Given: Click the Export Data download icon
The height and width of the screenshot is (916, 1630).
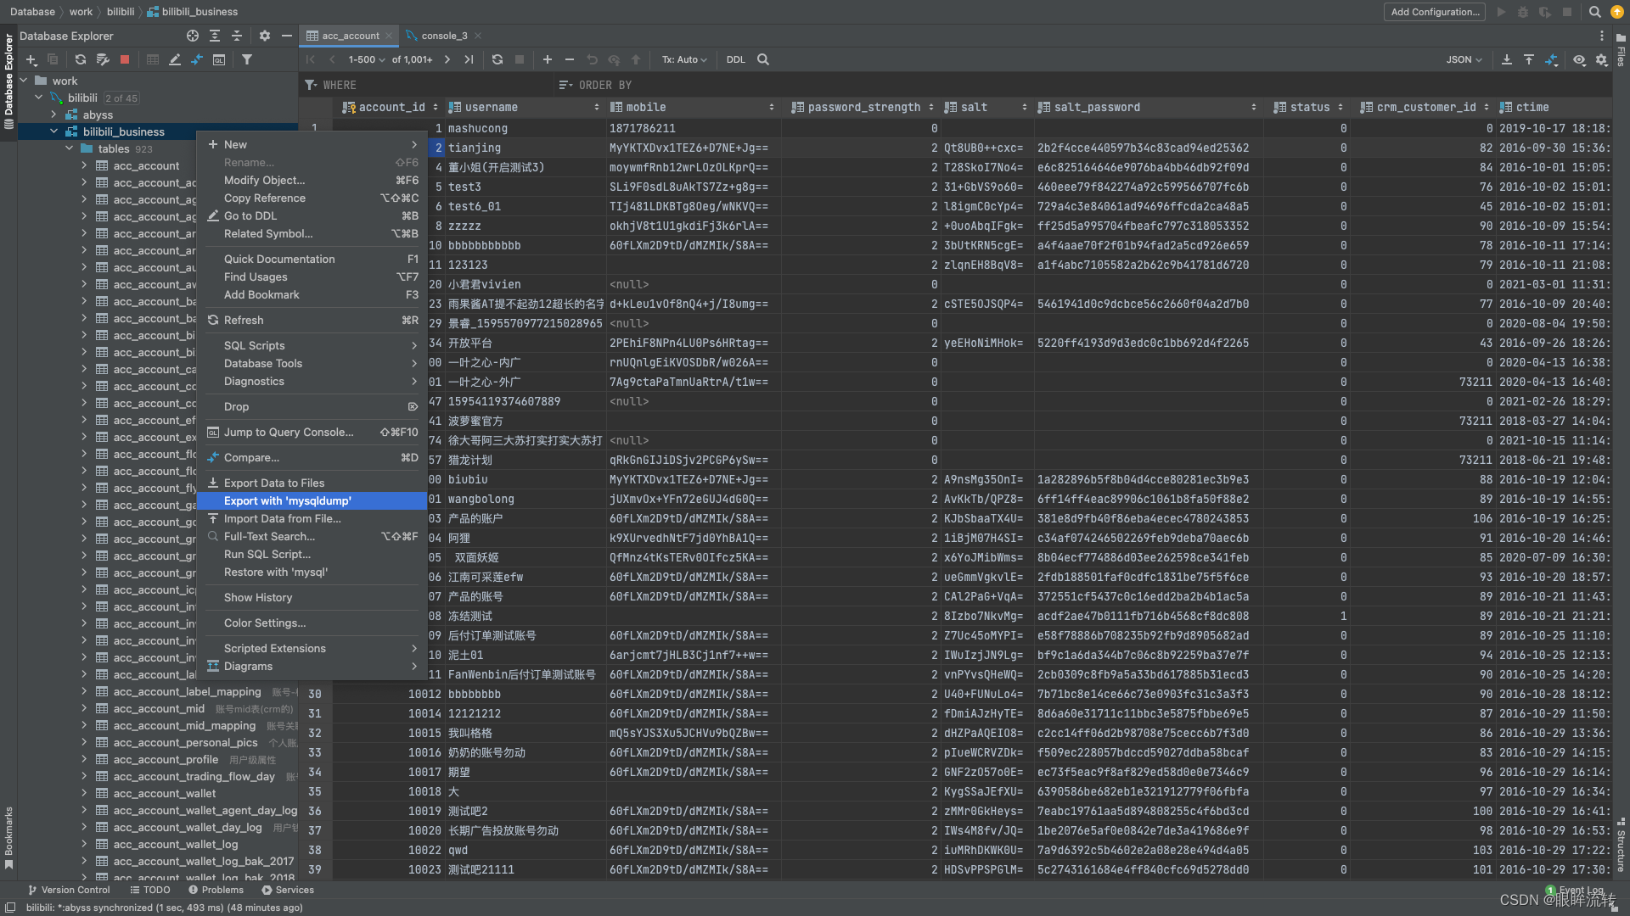Looking at the screenshot, I should coord(1507,60).
